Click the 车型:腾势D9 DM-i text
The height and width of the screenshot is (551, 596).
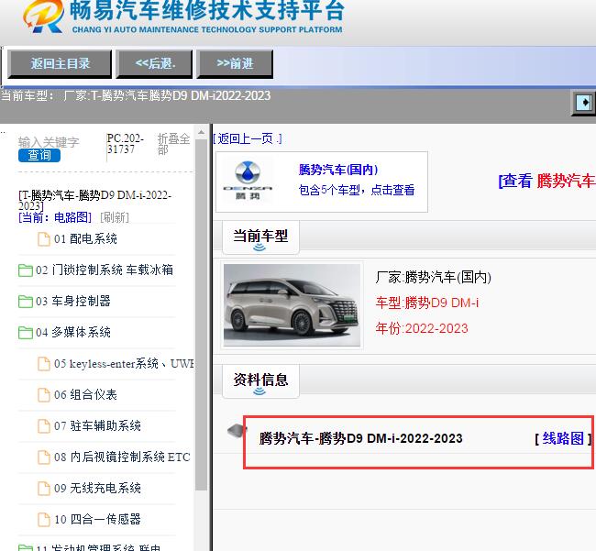(x=427, y=303)
